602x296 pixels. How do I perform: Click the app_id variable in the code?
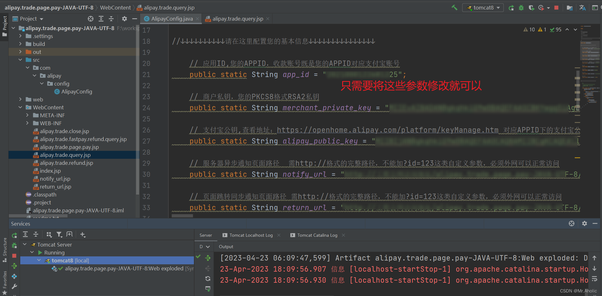tap(296, 74)
